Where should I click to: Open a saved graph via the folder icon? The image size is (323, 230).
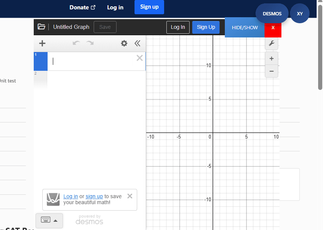point(41,27)
